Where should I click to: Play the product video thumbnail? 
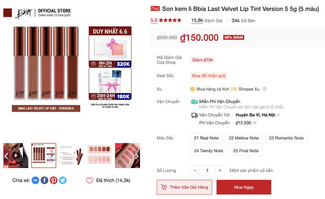(x=16, y=155)
